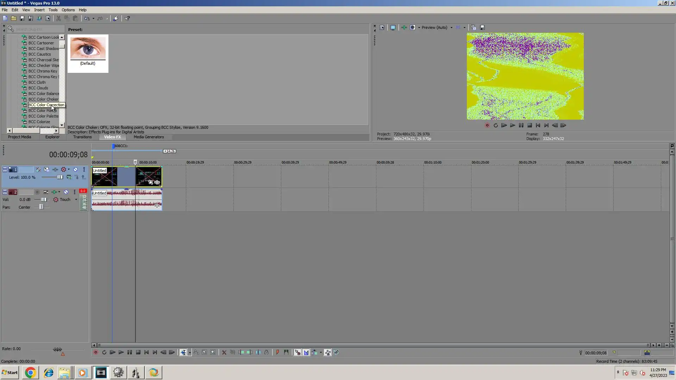Click the video track Level slider
Viewport: 676px width, 380px height.
tap(60, 177)
